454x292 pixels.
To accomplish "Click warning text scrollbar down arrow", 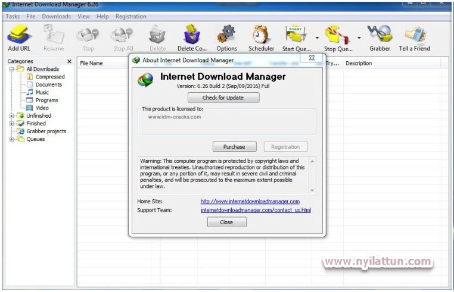I will (312, 190).
